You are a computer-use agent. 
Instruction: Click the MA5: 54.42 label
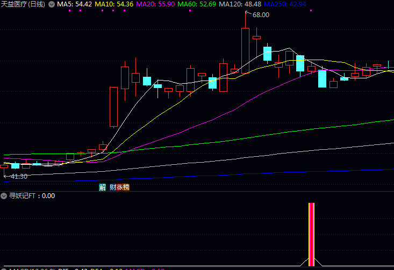point(74,4)
